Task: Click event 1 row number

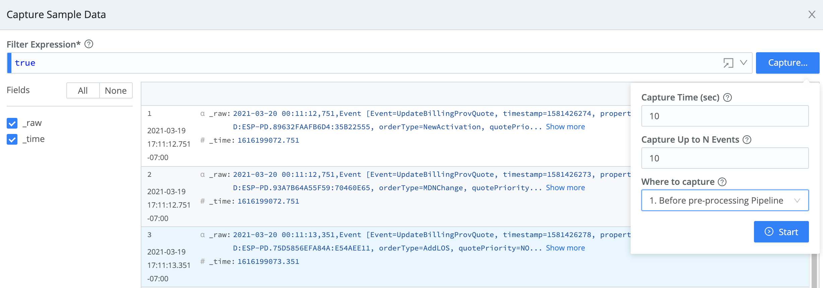Action: point(149,114)
